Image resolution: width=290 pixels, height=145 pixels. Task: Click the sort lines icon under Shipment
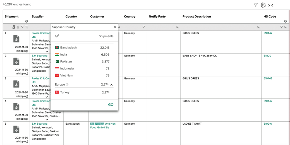click(27, 27)
